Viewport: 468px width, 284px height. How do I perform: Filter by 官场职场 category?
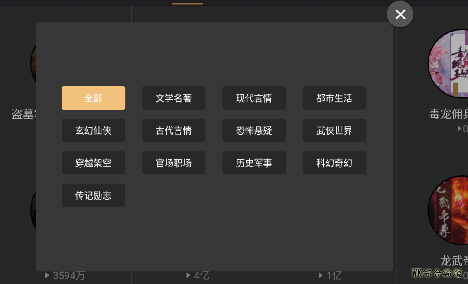[x=173, y=163]
